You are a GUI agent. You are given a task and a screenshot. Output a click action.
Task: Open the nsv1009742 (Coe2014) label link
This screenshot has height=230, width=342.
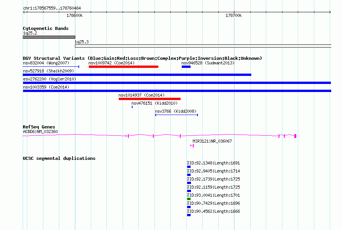(x=111, y=63)
